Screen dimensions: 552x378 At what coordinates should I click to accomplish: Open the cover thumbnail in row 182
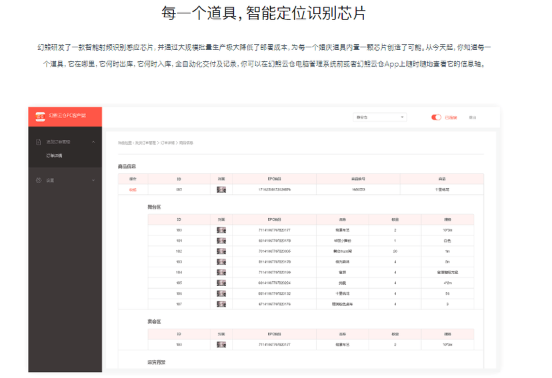(221, 251)
